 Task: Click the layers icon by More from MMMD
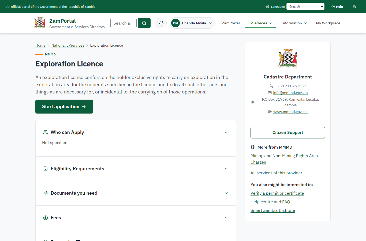pyautogui.click(x=253, y=147)
